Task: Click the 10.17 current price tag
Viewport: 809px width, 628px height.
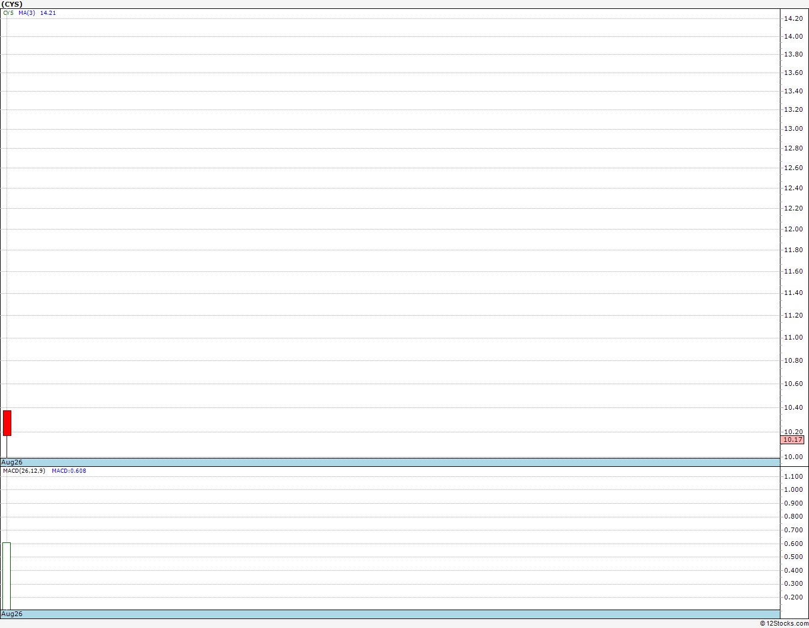Action: coord(792,439)
